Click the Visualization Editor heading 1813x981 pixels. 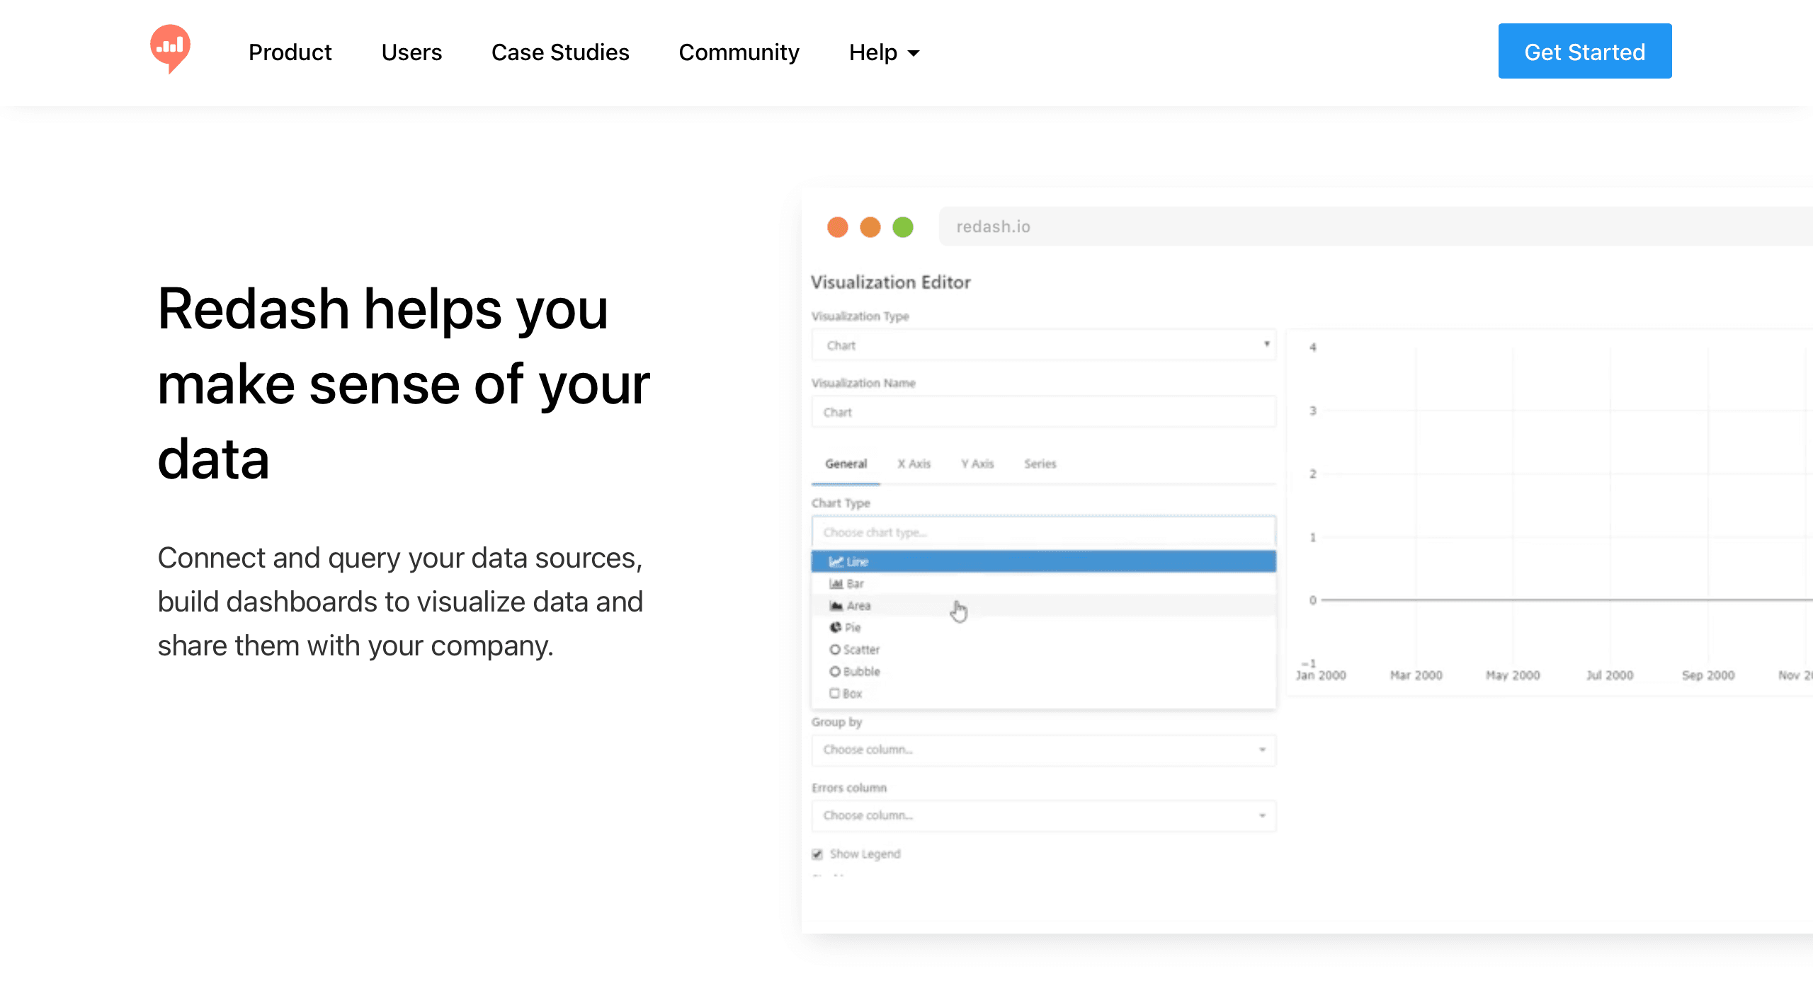890,282
